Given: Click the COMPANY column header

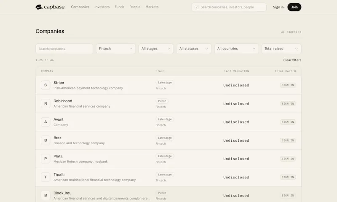Looking at the screenshot, I should [47, 71].
